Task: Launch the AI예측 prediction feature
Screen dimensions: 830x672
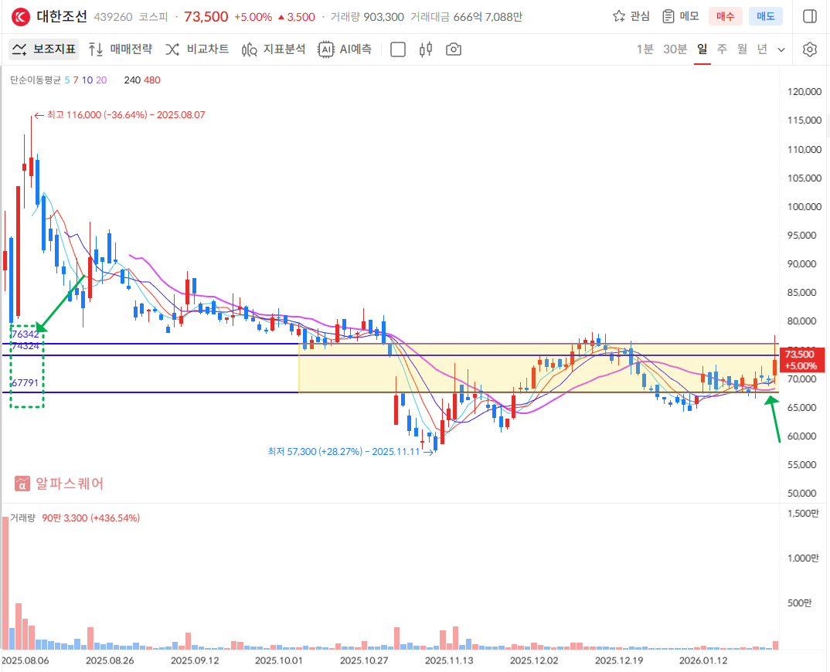Action: [345, 49]
